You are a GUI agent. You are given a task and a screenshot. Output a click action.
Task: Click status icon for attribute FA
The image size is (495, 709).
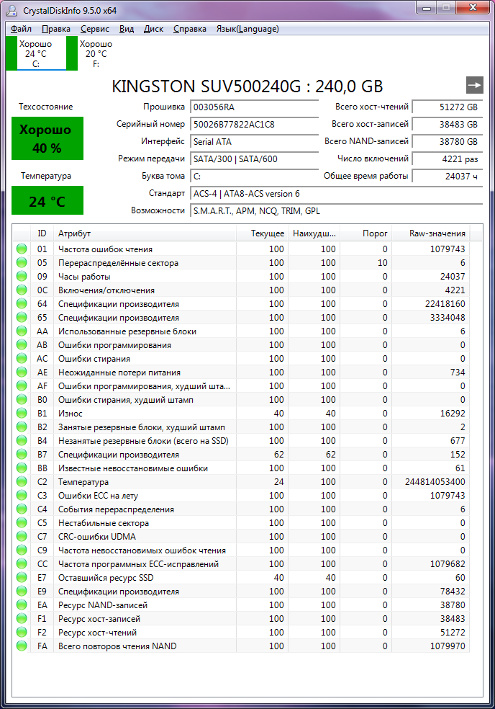(x=22, y=646)
